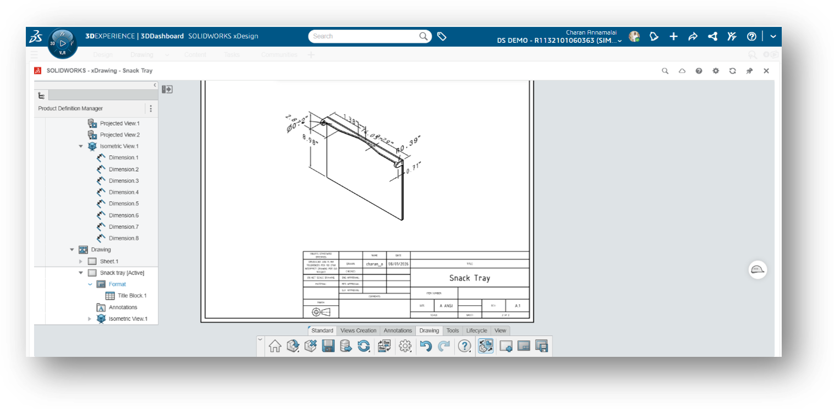Open notifications icon in top bar

pos(654,36)
